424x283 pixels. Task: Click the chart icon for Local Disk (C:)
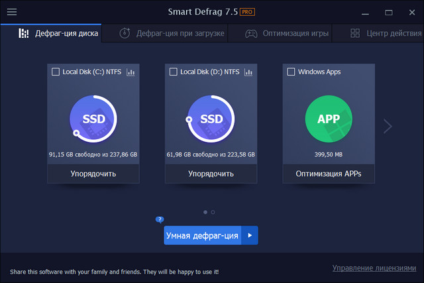[x=131, y=72]
